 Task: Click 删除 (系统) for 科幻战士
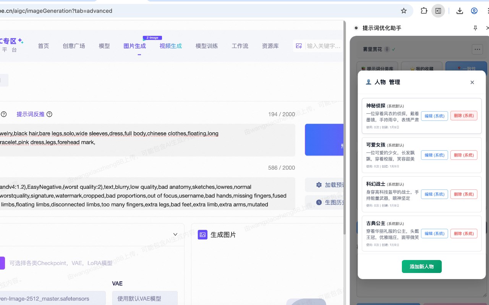coord(464,194)
